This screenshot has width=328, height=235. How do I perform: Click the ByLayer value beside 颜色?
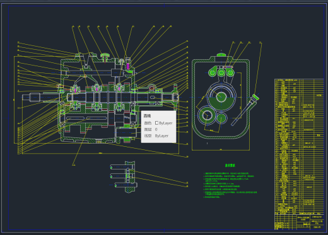pos(166,123)
